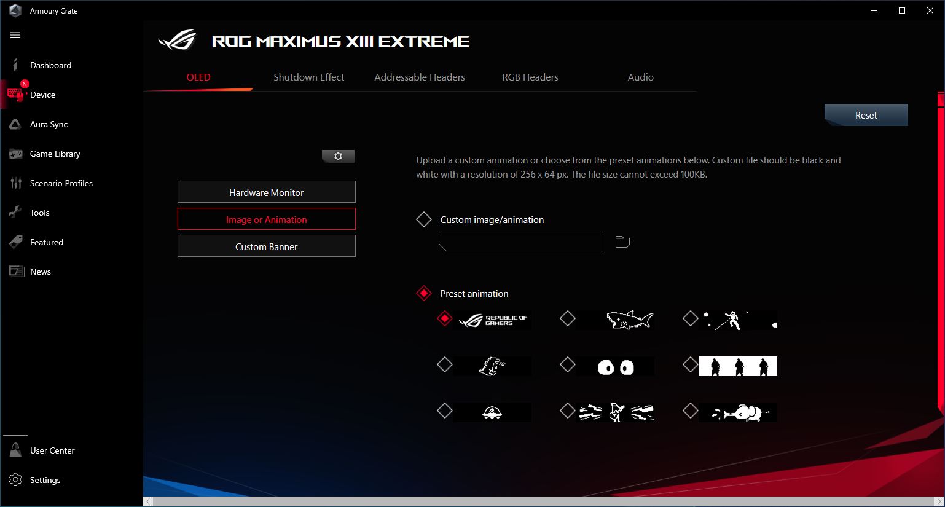Switch to the OLED tab
Image resolution: width=945 pixels, height=507 pixels.
pyautogui.click(x=198, y=77)
